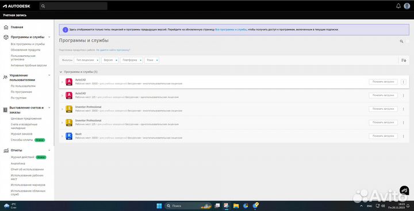Click the Windows taskbar Поиск box

(188, 205)
